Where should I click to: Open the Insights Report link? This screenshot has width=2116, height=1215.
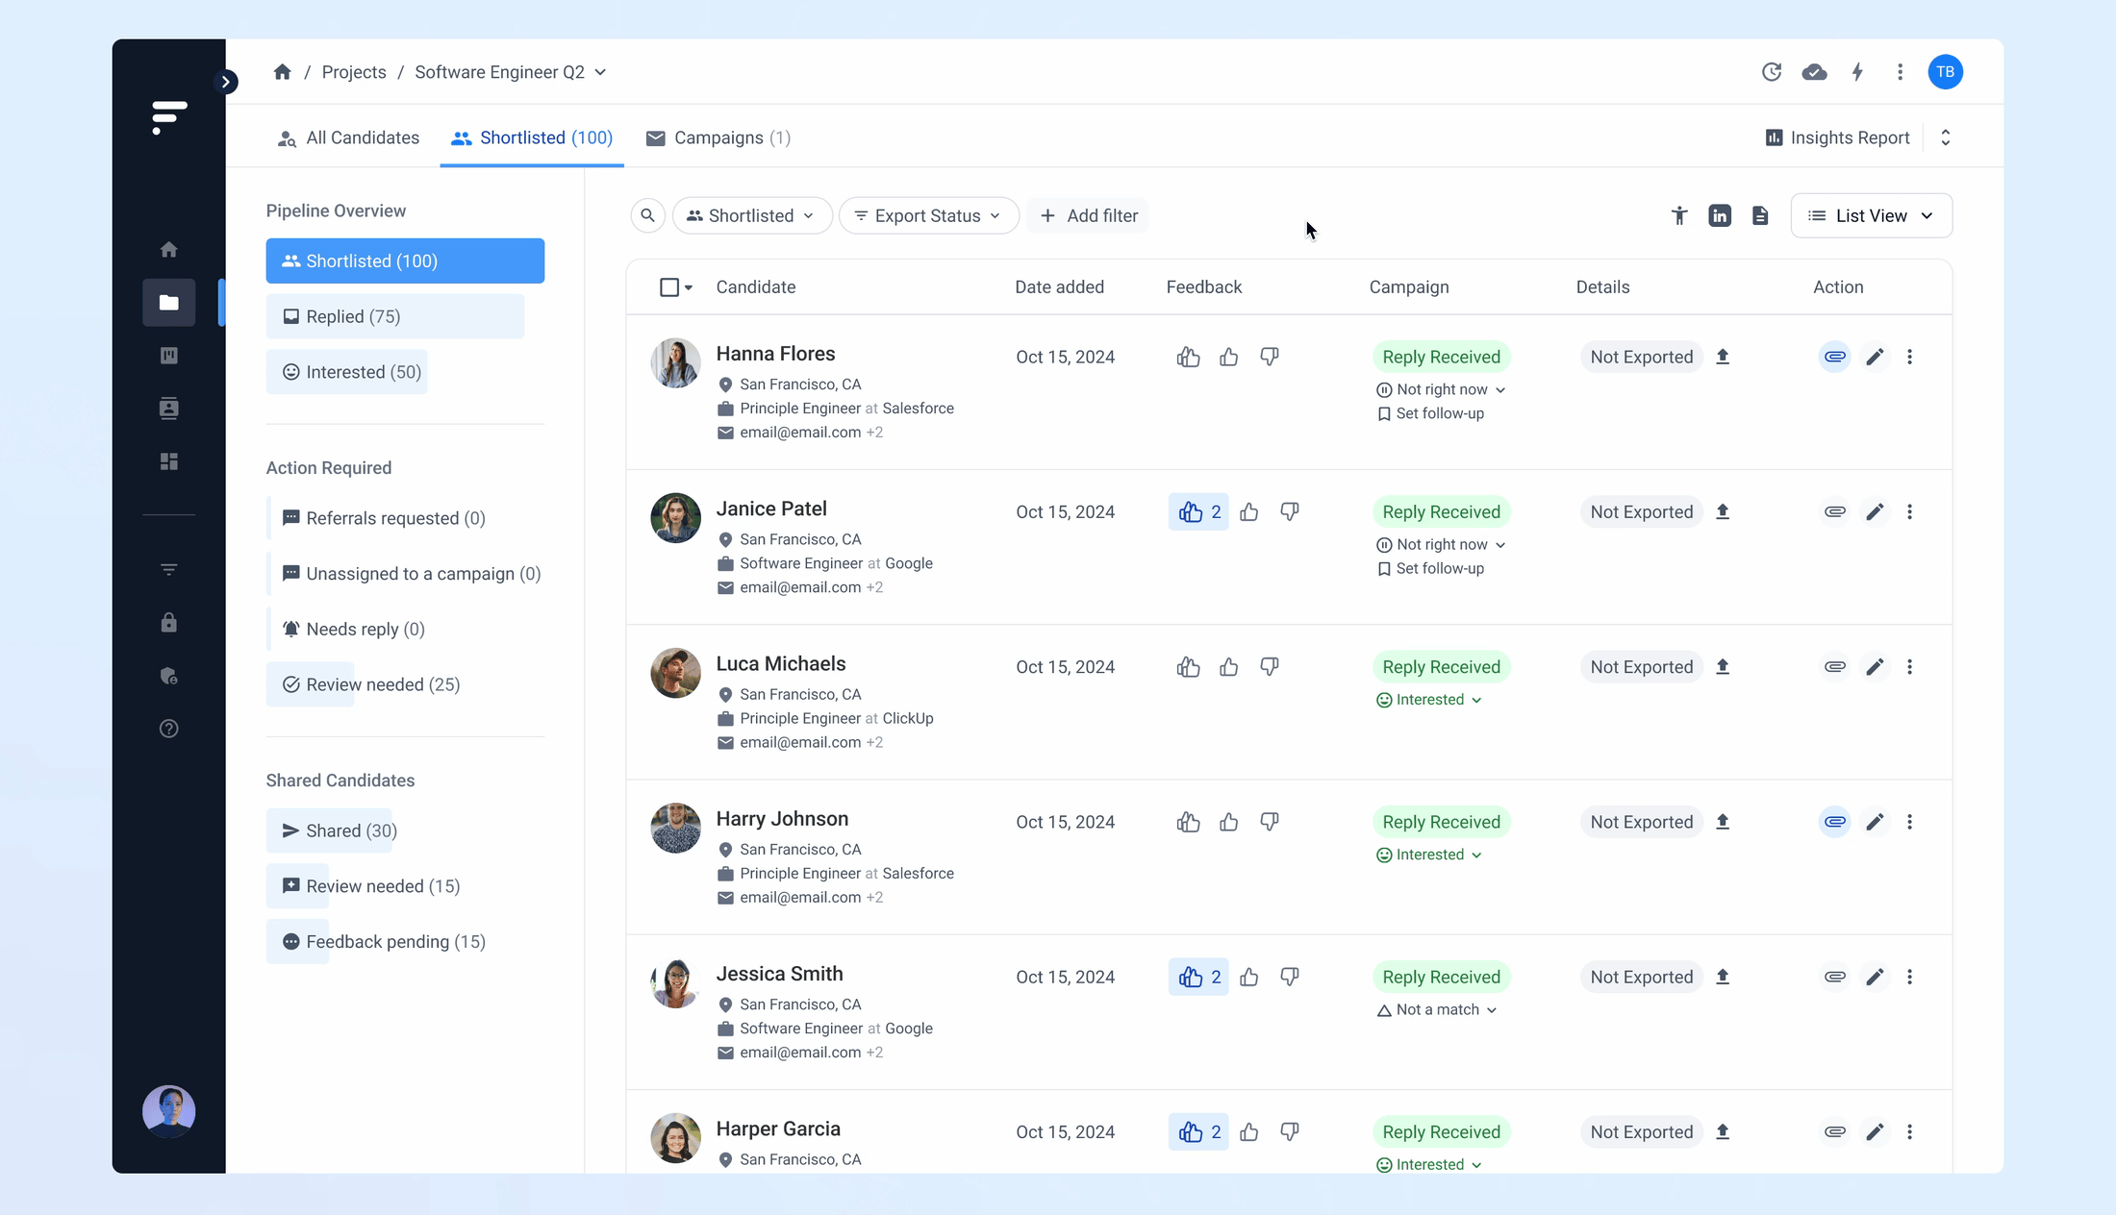(1837, 137)
